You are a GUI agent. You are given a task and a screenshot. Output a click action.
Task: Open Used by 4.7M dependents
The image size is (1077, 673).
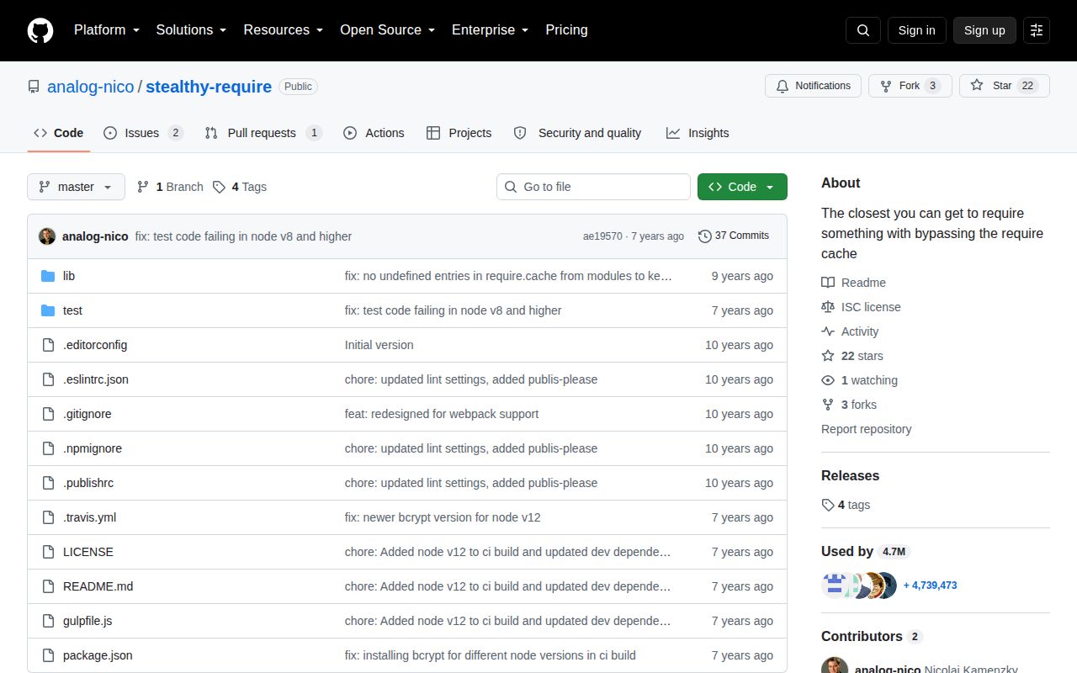(866, 551)
